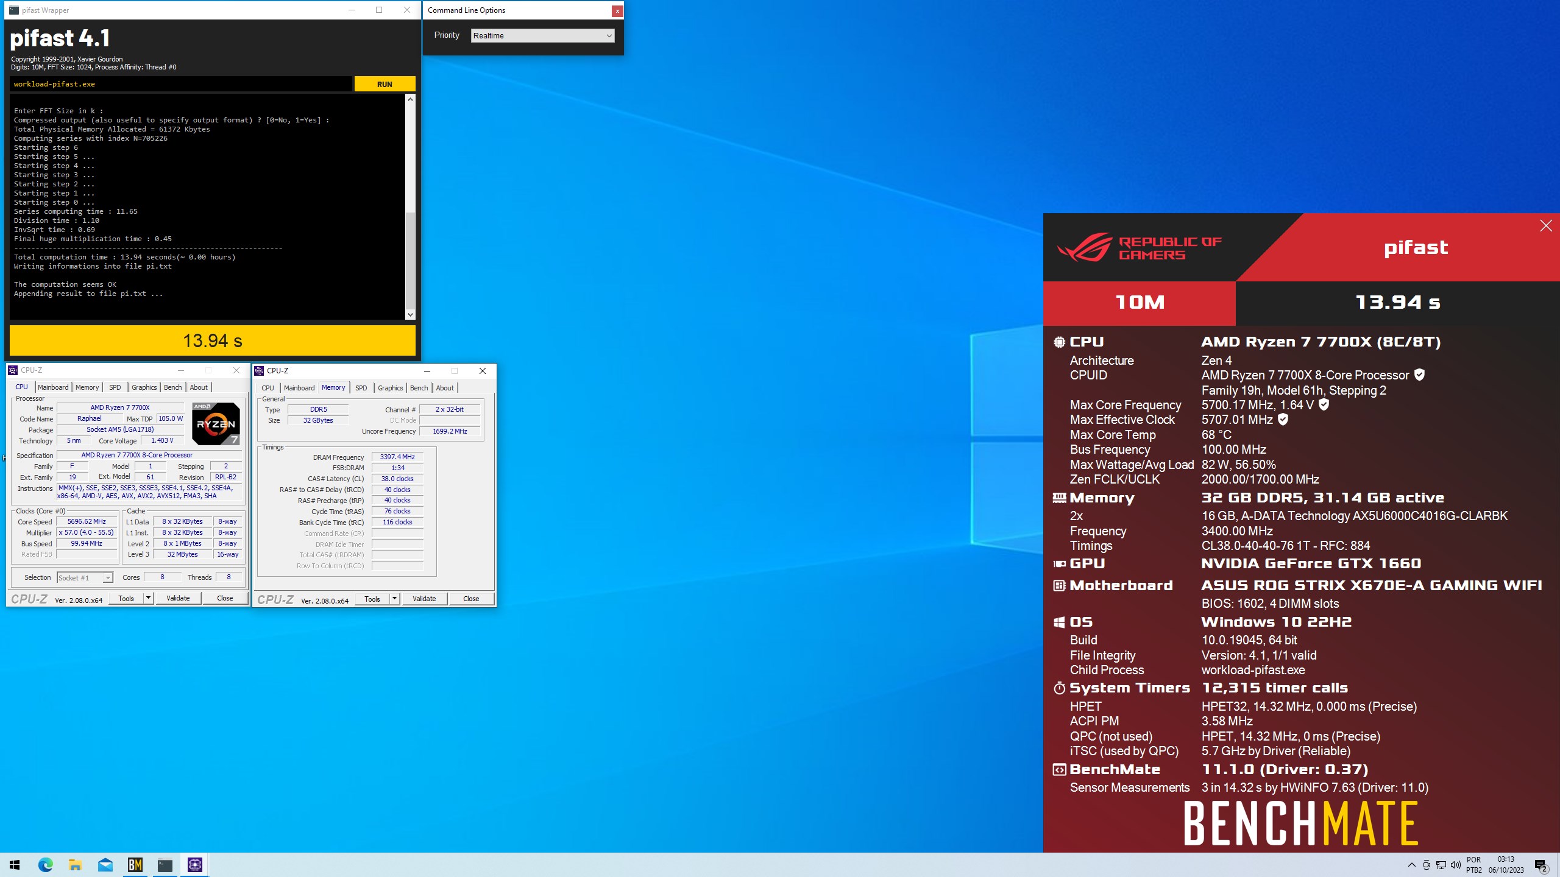This screenshot has height=877, width=1560.
Task: Switch to CPU-Z app in taskbar
Action: point(194,865)
